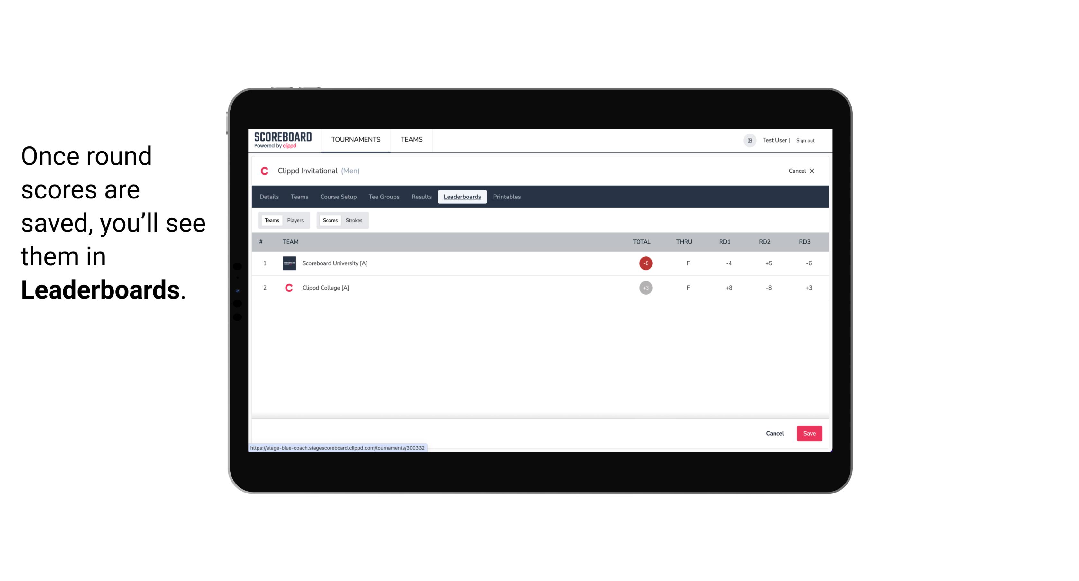Click the Scoreboard powered by Clippd logo
This screenshot has height=581, width=1079.
[x=282, y=140]
